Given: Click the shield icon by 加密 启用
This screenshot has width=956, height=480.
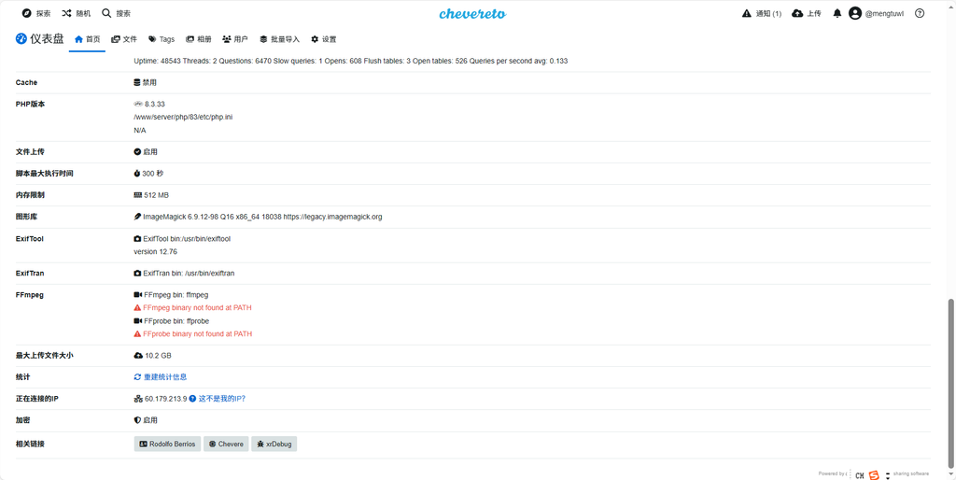Looking at the screenshot, I should coord(137,420).
